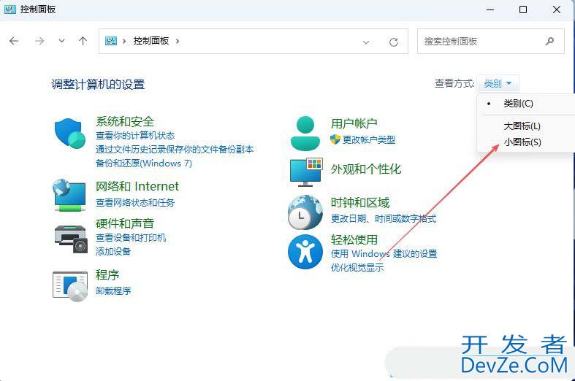This screenshot has width=575, height=381.
Task: Open the Hardware and Sound printer icon
Action: pos(71,239)
